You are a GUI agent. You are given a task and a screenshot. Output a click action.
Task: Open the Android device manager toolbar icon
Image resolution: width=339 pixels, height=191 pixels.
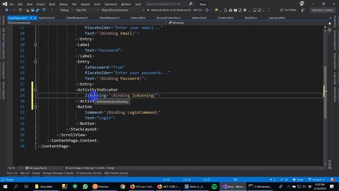226,10
